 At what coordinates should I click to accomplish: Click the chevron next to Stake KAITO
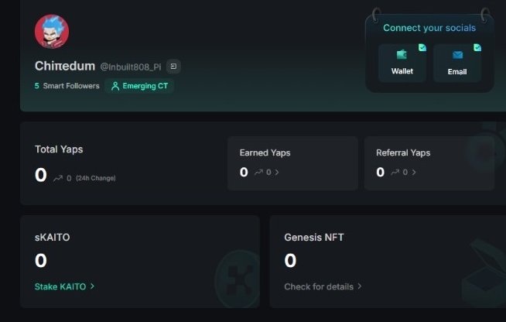(x=92, y=286)
